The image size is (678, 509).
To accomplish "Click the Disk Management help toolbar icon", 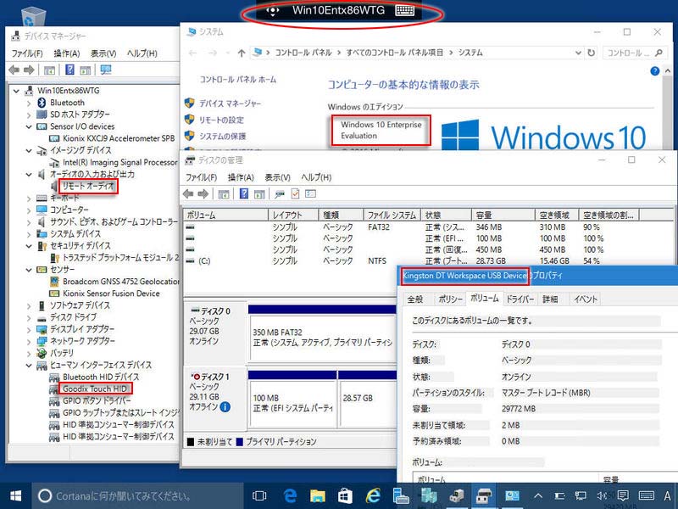I will 244,194.
